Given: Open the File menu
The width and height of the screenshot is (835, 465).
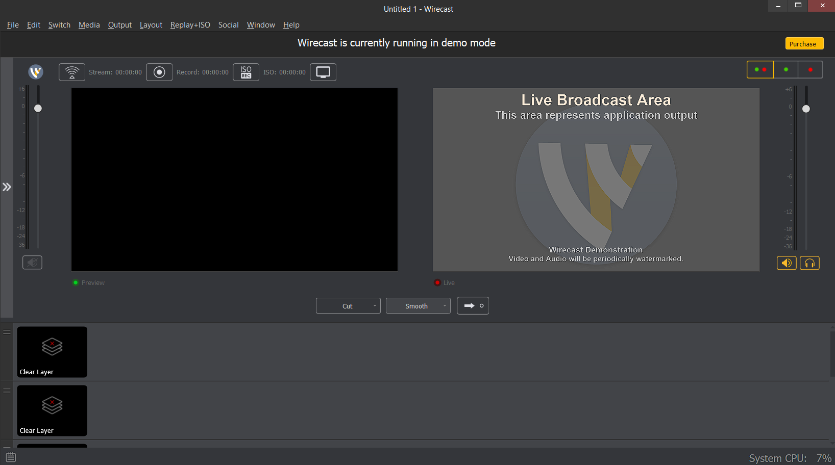Looking at the screenshot, I should pos(13,25).
